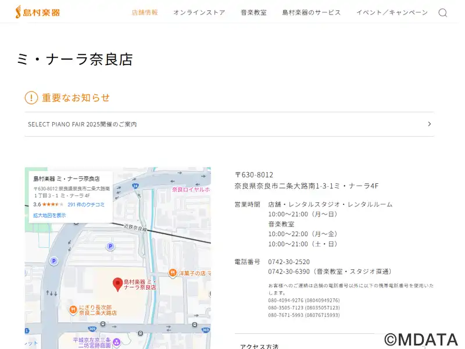
Task: Open the 291 件のクチコミ reviews link
Action: pyautogui.click(x=86, y=205)
